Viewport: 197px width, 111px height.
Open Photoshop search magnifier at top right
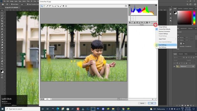click(x=187, y=4)
